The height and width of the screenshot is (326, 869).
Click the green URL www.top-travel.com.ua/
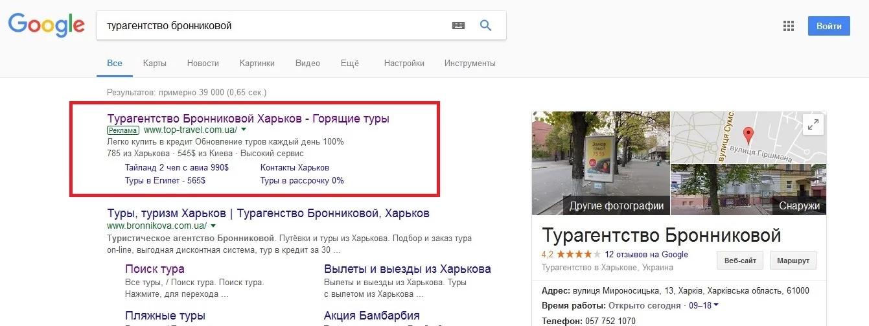click(190, 130)
